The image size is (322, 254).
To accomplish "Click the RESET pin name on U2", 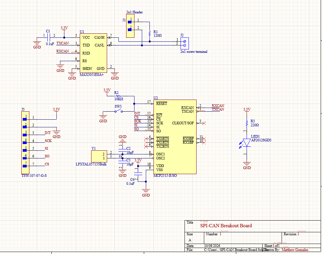I will [x=162, y=104].
